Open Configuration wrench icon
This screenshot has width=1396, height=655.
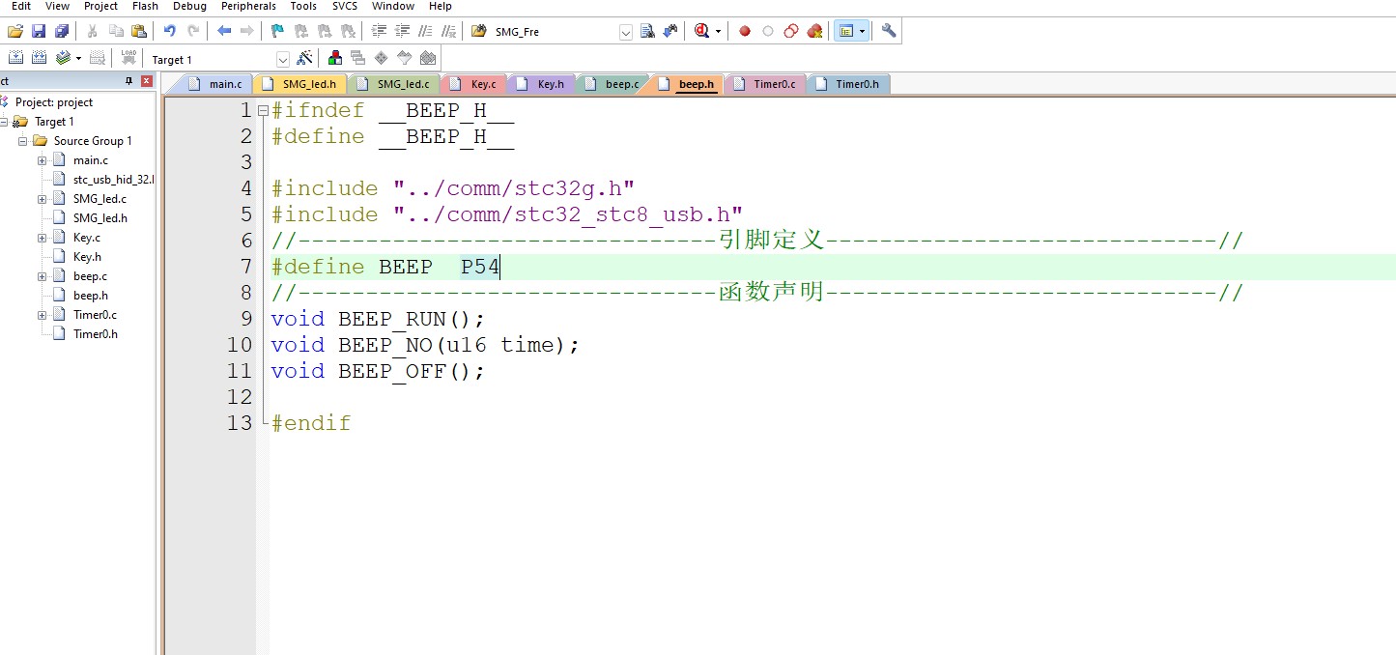point(889,31)
